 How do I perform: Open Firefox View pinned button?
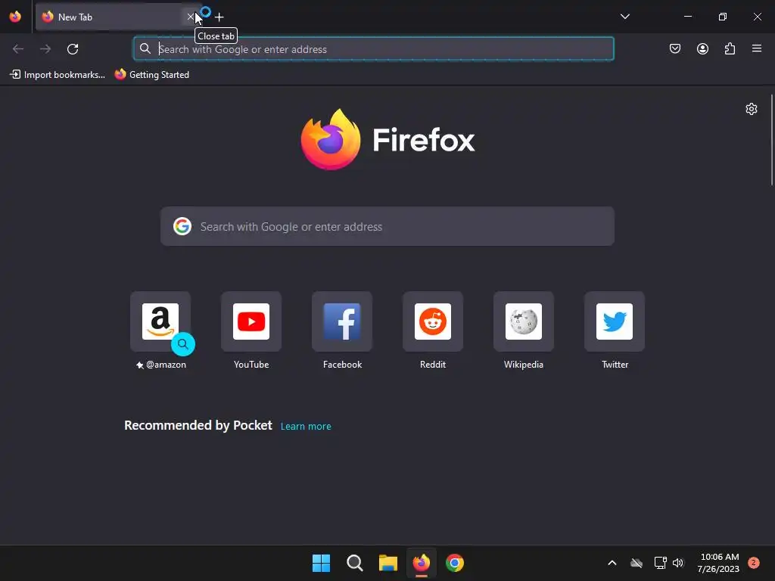(x=15, y=17)
